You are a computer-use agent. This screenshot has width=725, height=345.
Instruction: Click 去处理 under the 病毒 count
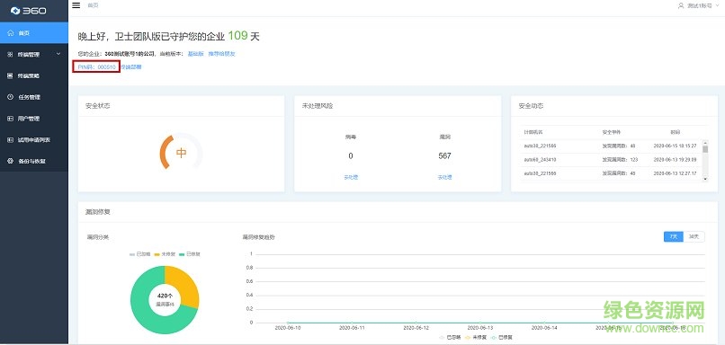tap(351, 177)
